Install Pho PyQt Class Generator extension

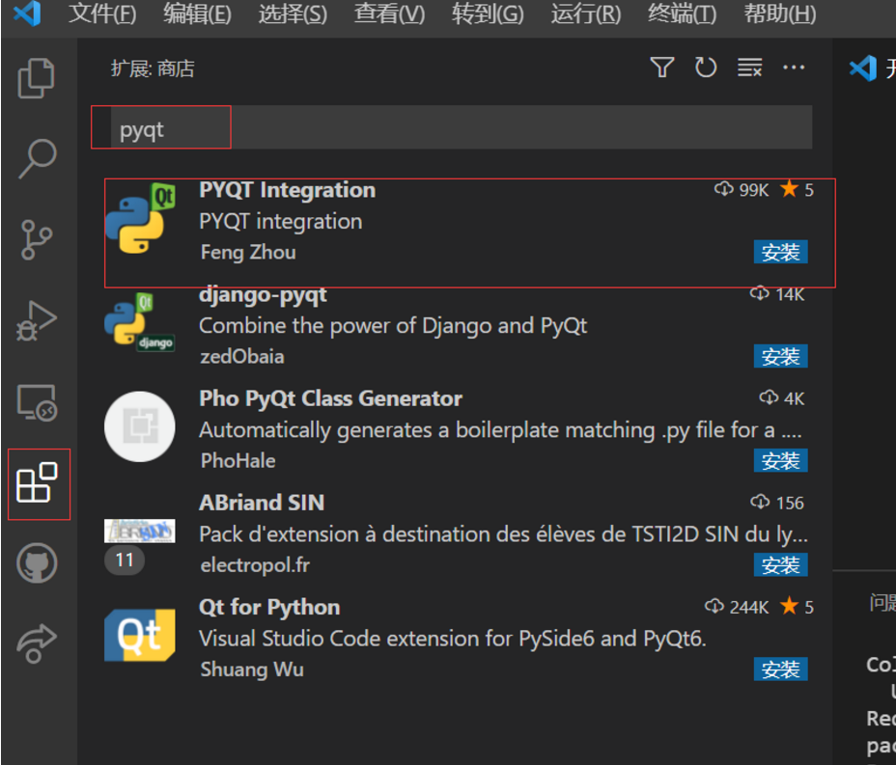click(780, 461)
